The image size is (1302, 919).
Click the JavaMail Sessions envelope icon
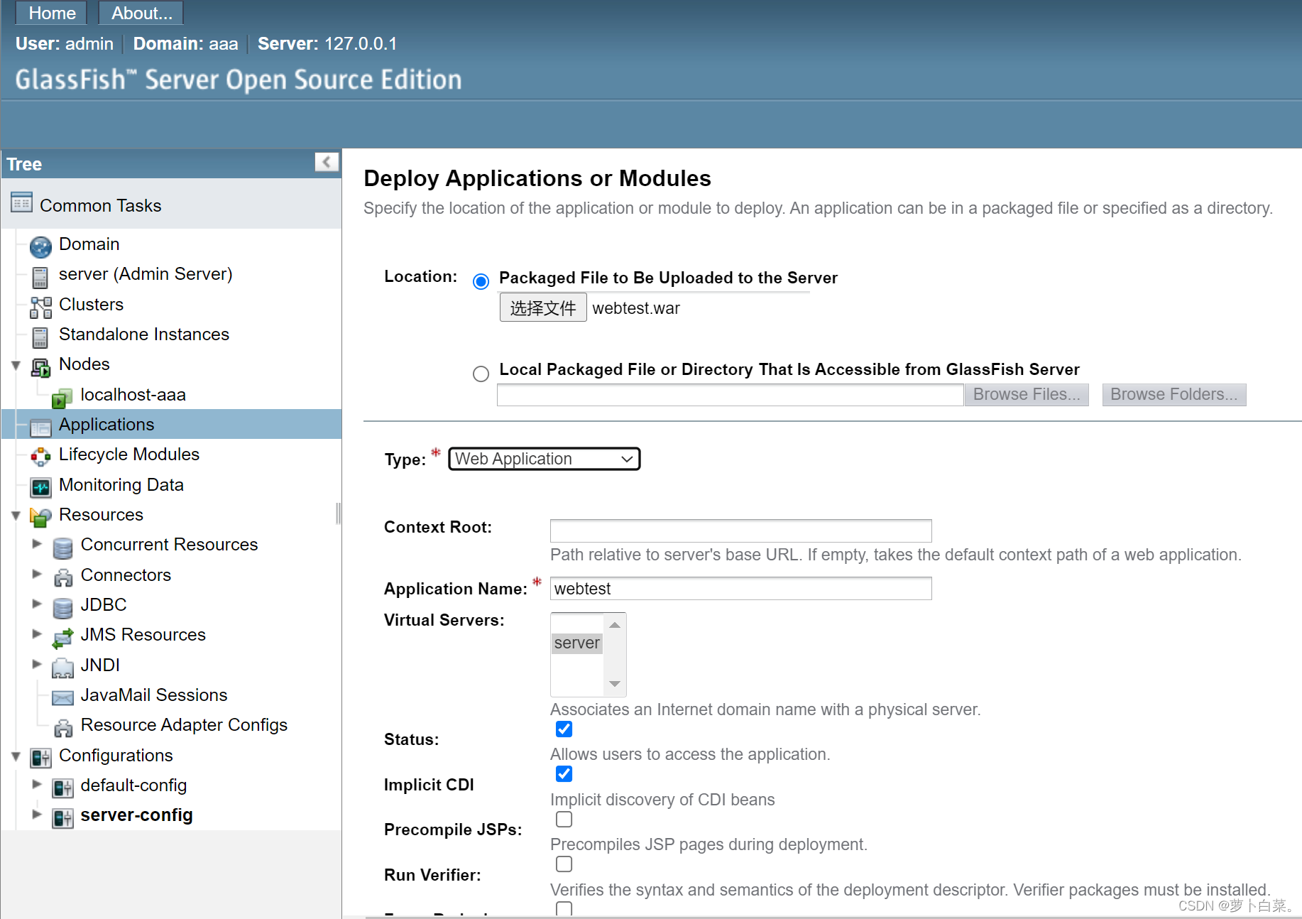coord(62,697)
